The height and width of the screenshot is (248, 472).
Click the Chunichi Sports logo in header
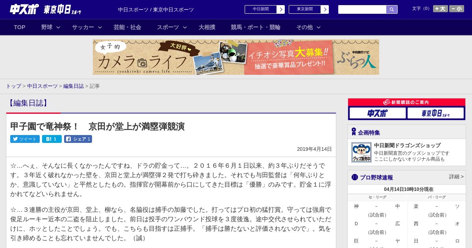point(24,9)
